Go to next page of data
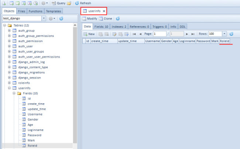240x149 pixels. point(187,34)
